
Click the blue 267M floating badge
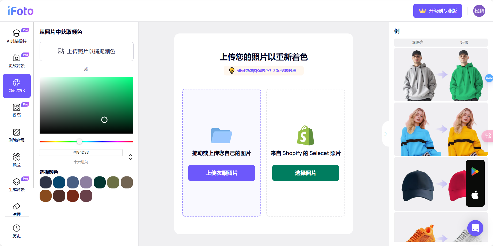coord(489,78)
